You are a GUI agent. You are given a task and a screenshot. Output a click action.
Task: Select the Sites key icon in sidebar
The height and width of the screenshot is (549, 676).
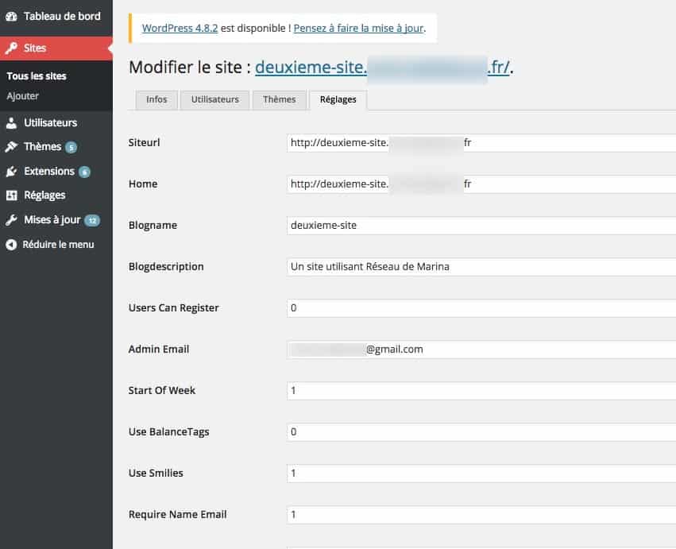point(14,48)
